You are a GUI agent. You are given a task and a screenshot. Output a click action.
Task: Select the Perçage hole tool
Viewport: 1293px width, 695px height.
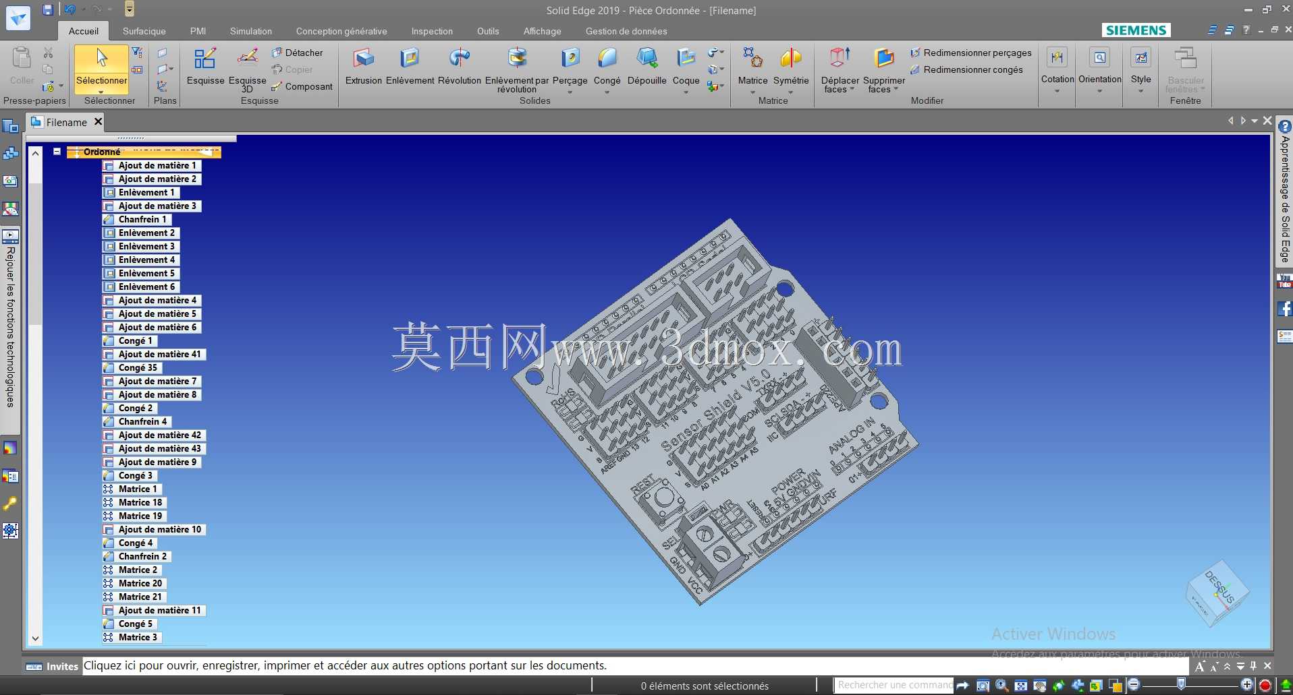pyautogui.click(x=570, y=66)
